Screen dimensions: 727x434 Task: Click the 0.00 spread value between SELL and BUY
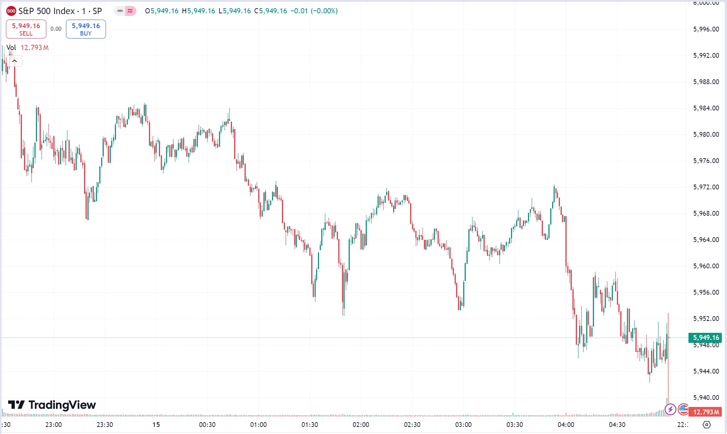[x=56, y=29]
